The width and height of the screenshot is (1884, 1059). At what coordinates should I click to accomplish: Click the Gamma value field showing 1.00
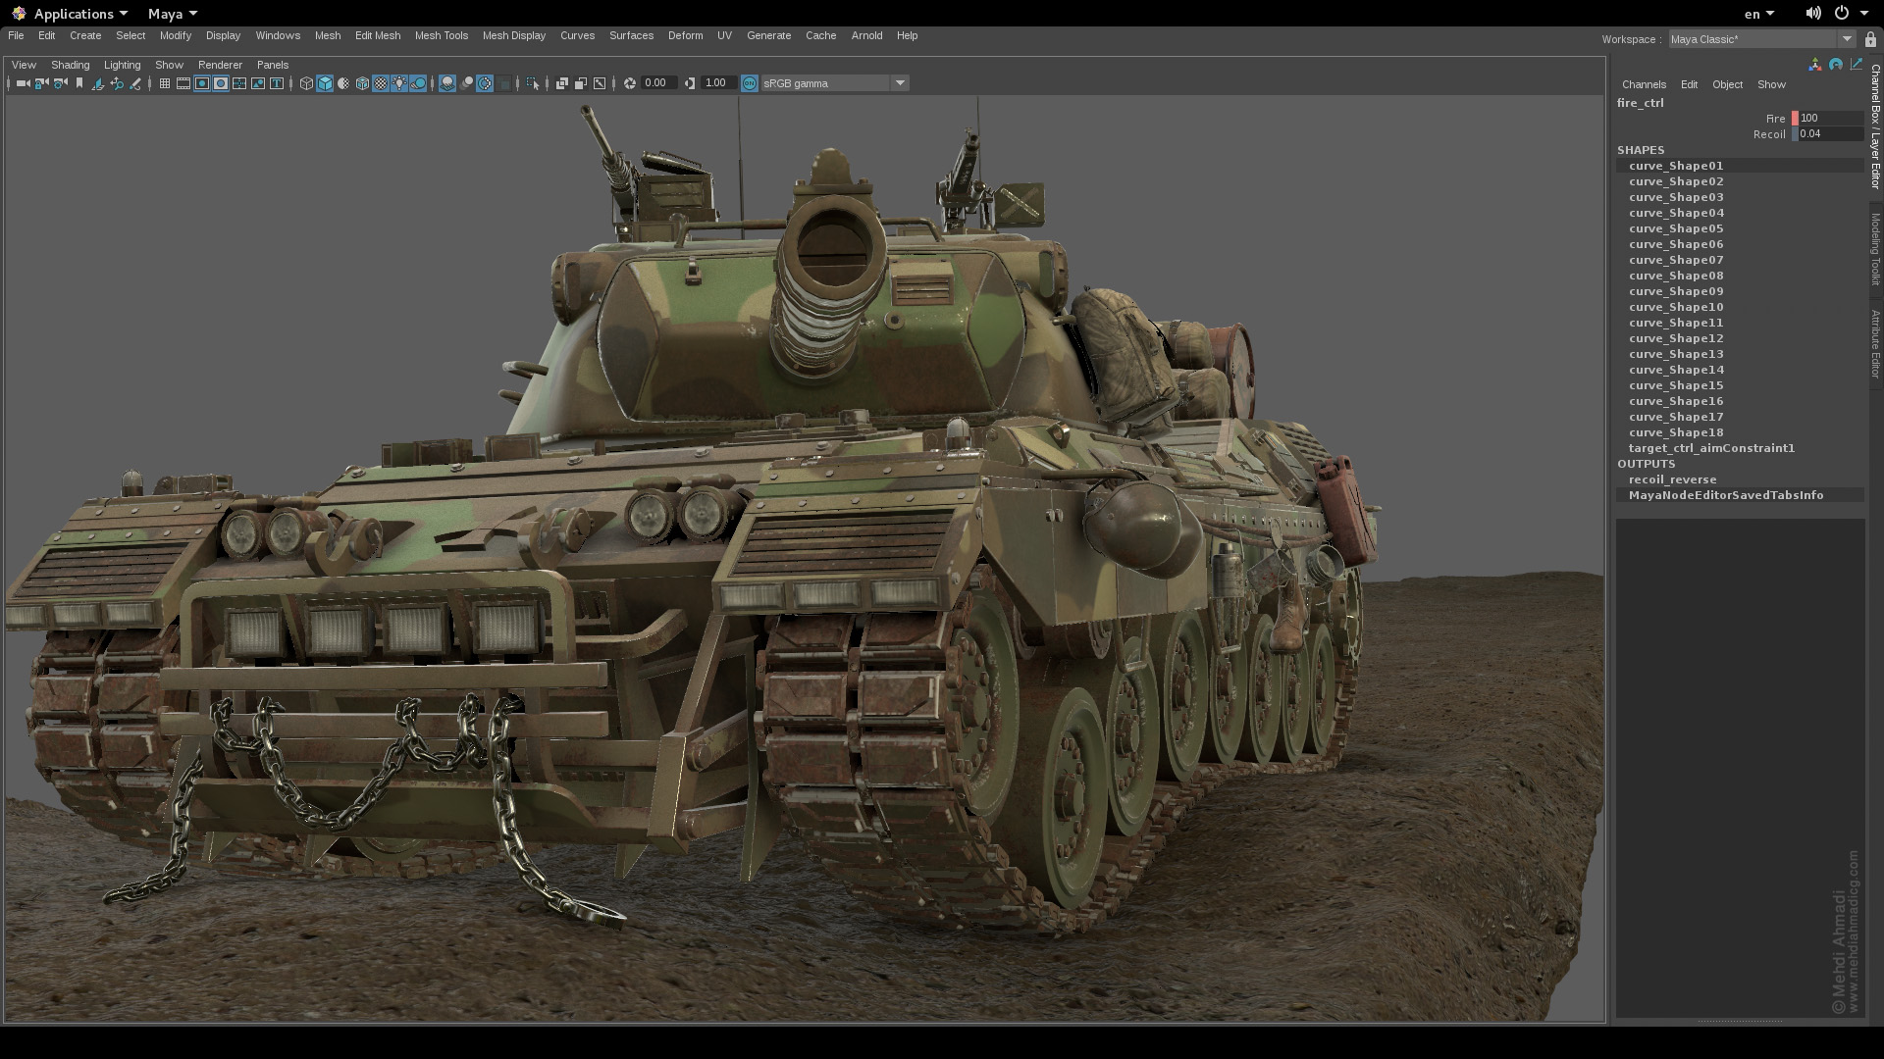(718, 83)
